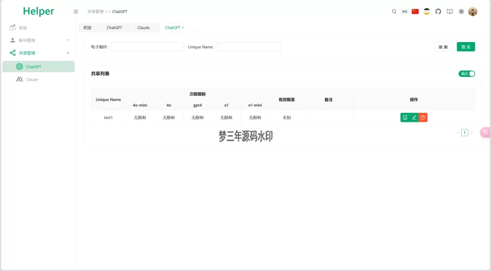Go to the next page arrow
The image size is (491, 271).
[x=472, y=133]
